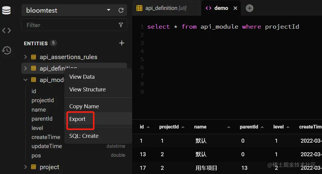Click the parentId column header
This screenshot has width=322, height=174.
tap(249, 127)
